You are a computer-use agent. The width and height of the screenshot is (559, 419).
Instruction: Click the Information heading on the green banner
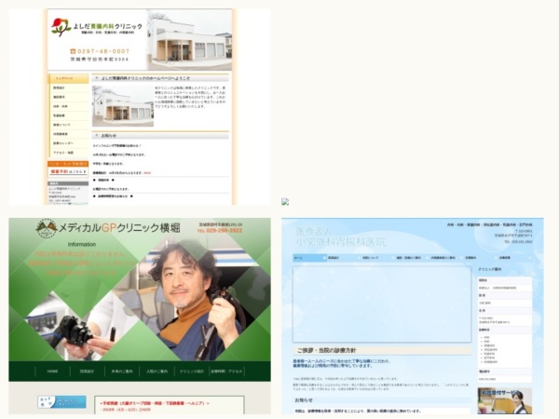82,244
